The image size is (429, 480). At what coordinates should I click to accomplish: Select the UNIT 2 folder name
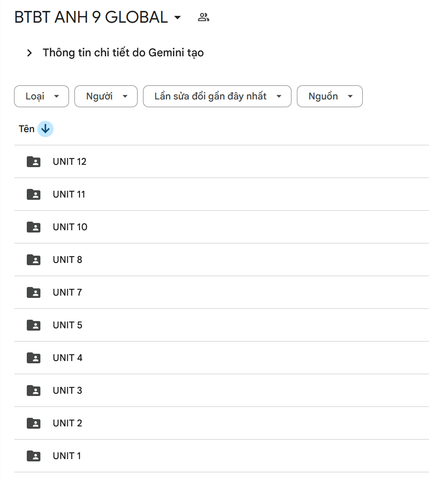click(68, 423)
